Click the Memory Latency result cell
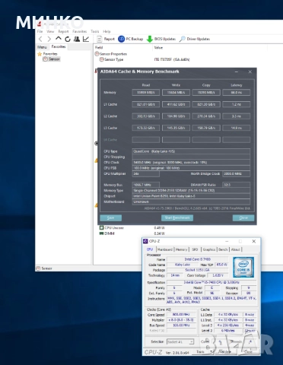The width and height of the screenshot is (283, 365). tap(237, 93)
